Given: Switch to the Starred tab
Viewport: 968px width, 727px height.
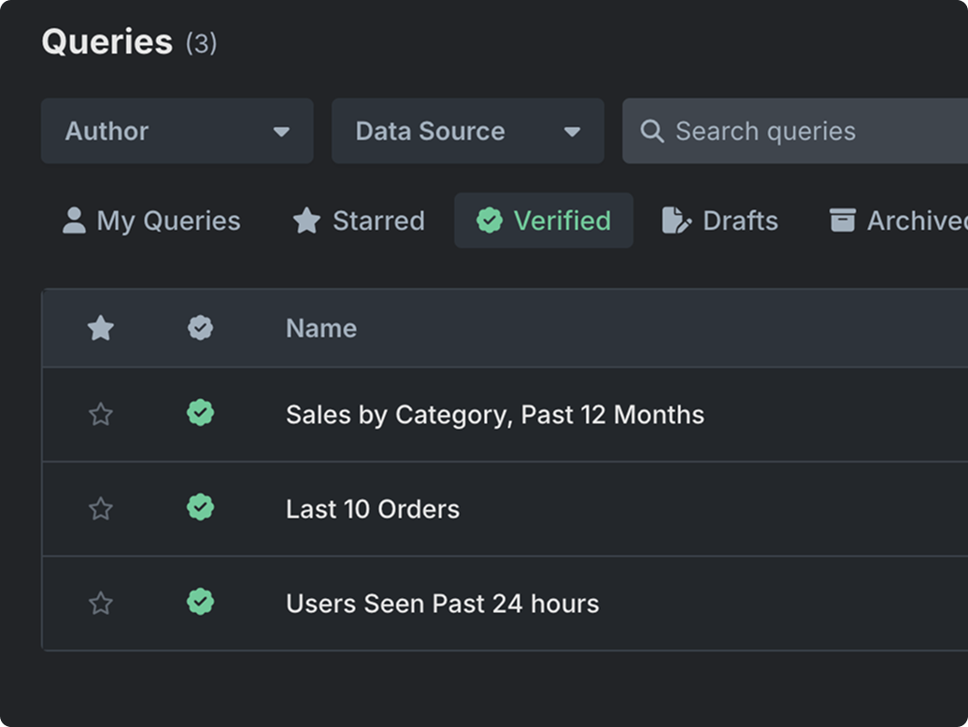Looking at the screenshot, I should [x=359, y=221].
